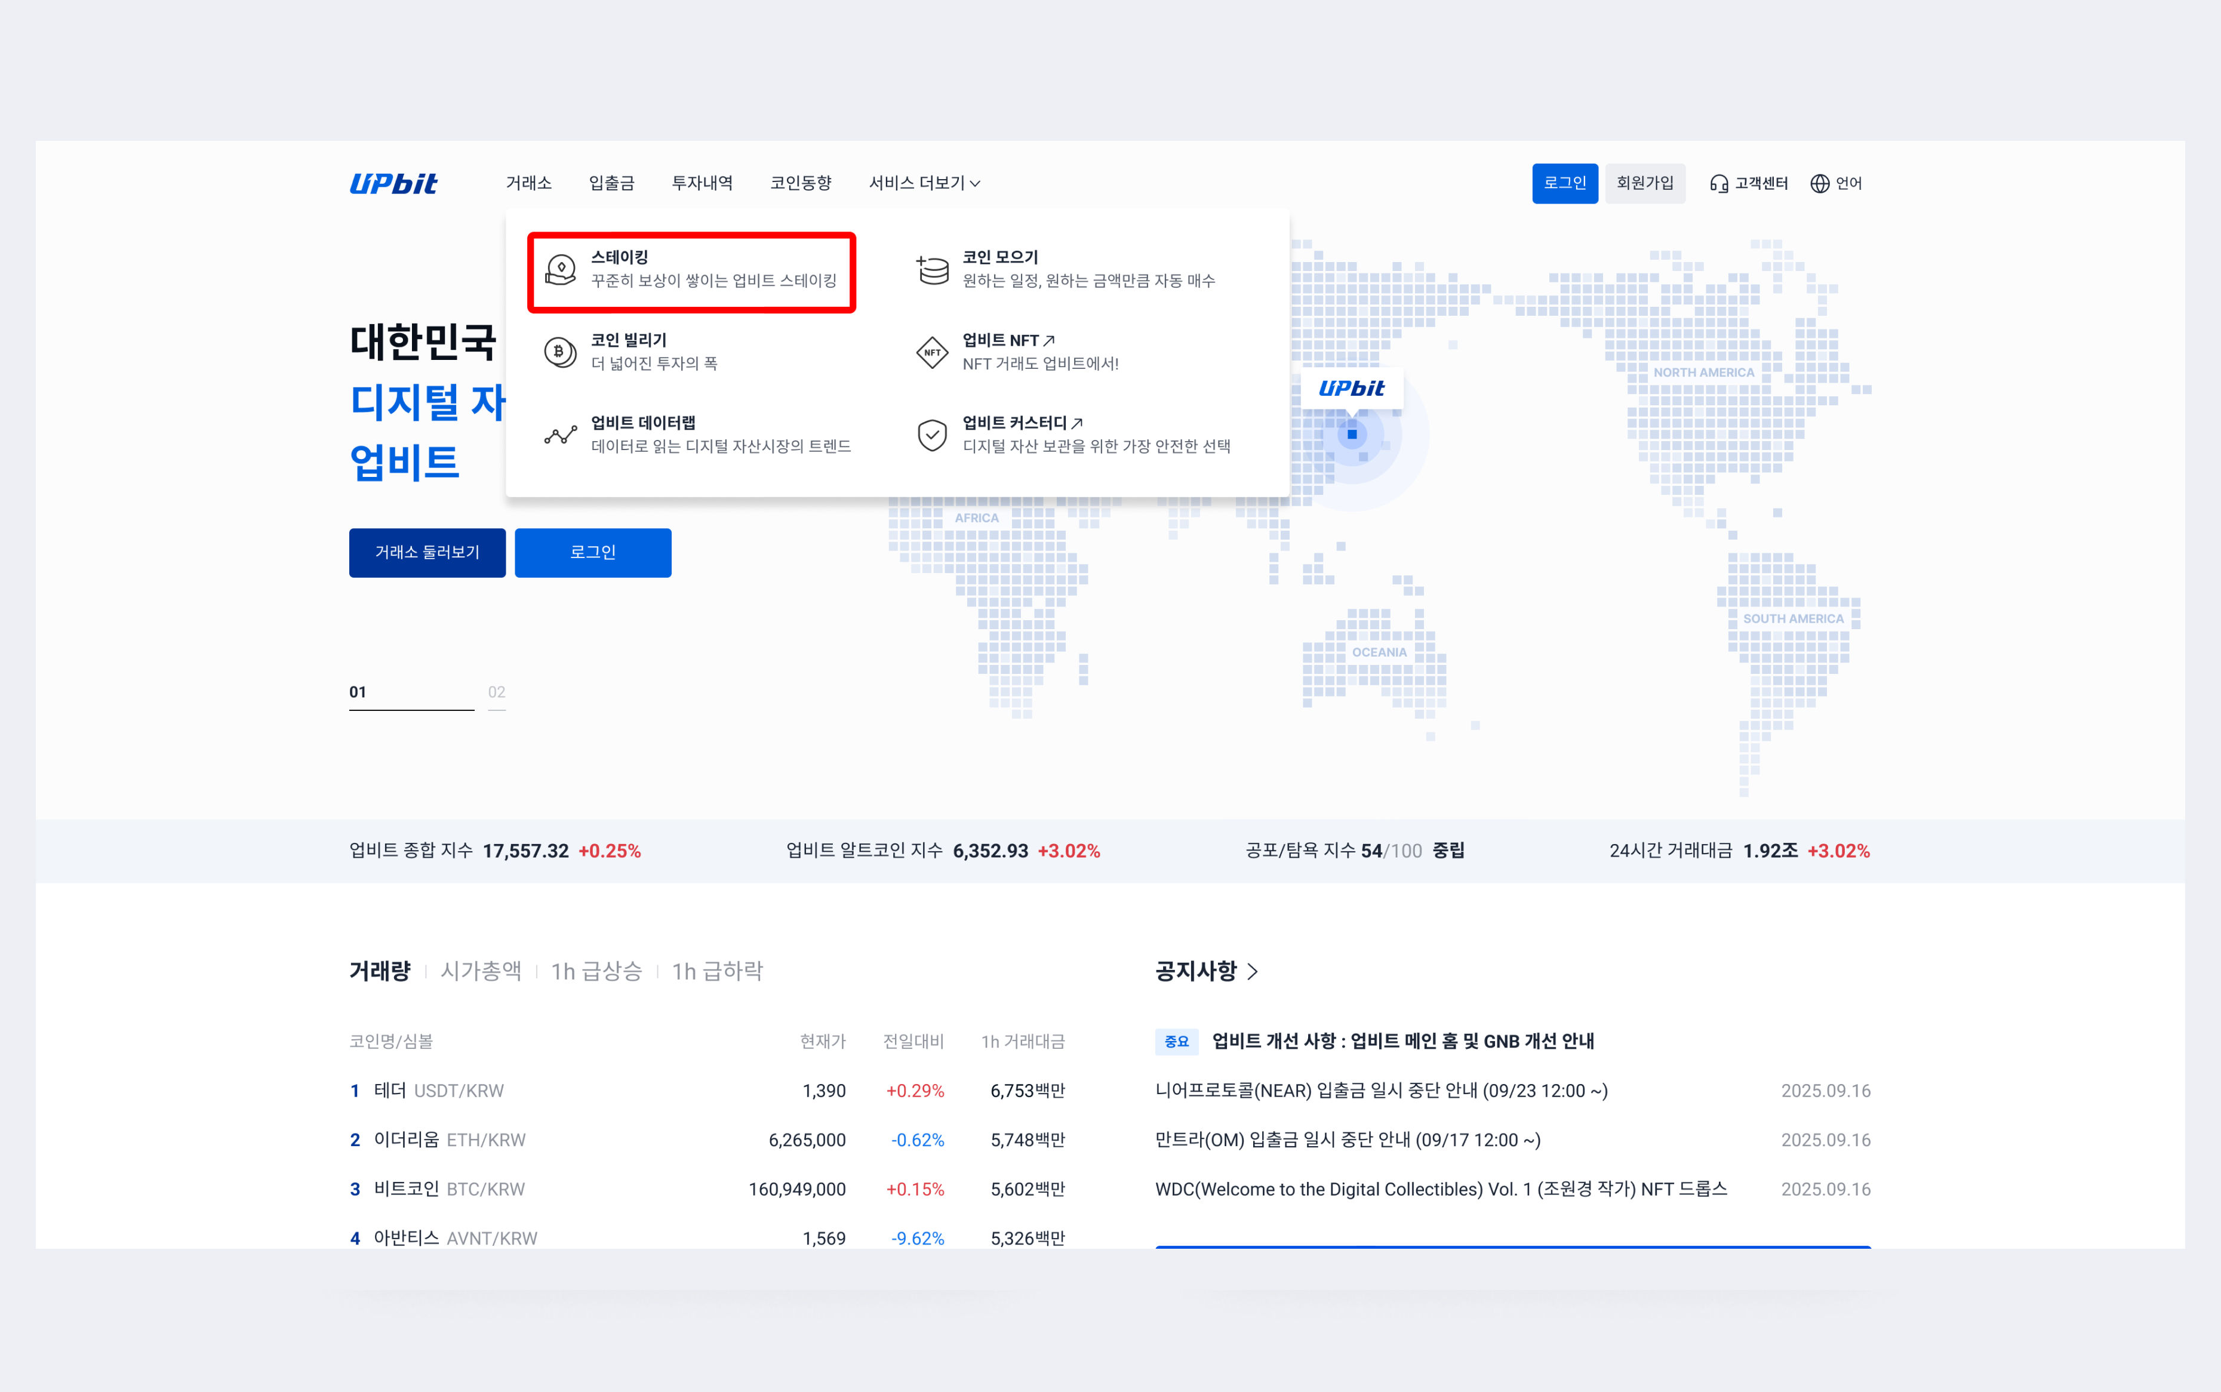The width and height of the screenshot is (2221, 1392).
Task: Open the NEAR deposit suspension notice
Action: click(x=1381, y=1091)
